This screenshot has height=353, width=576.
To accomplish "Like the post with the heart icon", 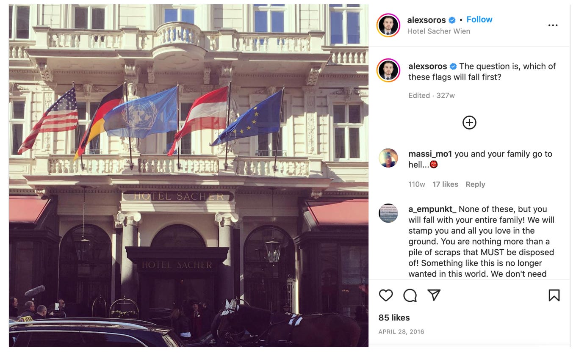I will tap(385, 295).
